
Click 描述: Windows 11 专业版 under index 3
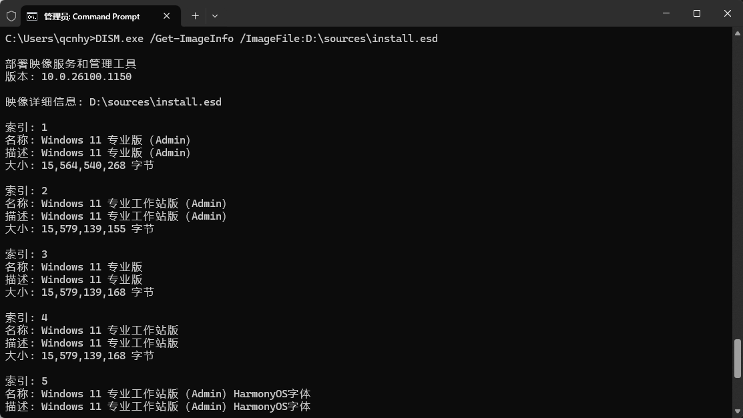(74, 280)
